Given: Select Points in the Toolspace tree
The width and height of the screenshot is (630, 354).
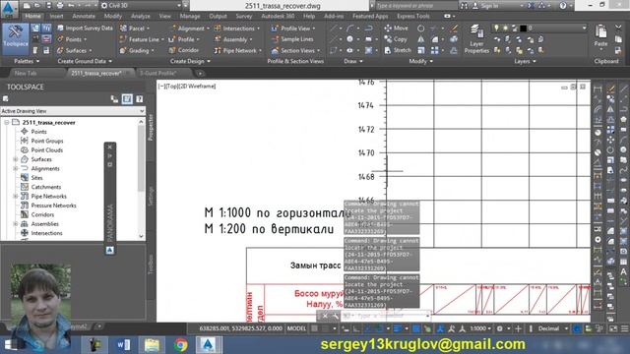Looking at the screenshot, I should (38, 132).
